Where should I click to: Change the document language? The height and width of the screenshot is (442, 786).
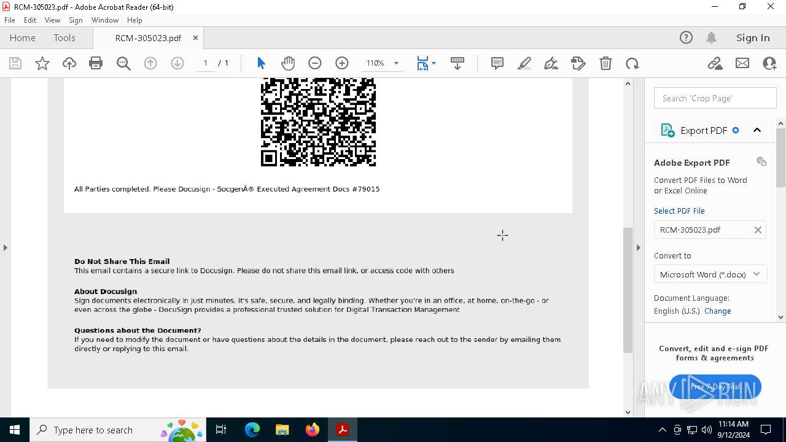[717, 311]
